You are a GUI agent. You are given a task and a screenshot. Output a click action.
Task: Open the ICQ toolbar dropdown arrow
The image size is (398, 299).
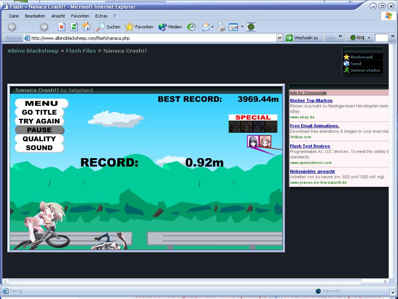369,38
